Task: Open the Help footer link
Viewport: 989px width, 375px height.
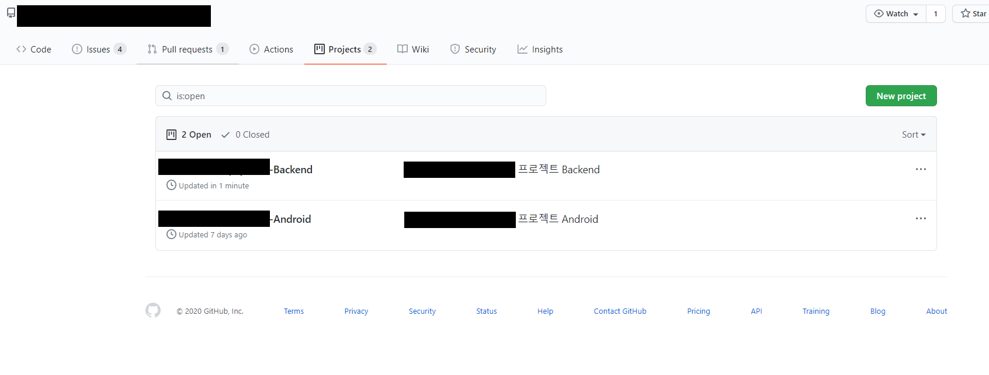Action: tap(546, 311)
